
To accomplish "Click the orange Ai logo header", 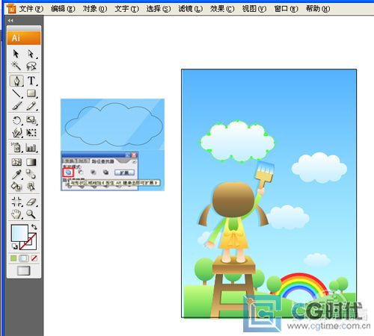I will (x=24, y=38).
